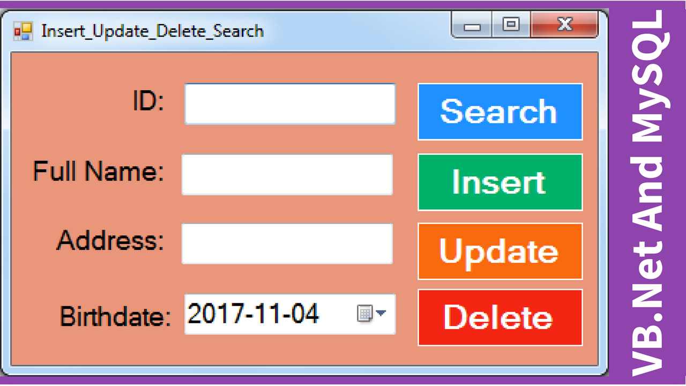Screen dimensions: 686x386
Task: Focus the ID text field
Action: point(290,104)
